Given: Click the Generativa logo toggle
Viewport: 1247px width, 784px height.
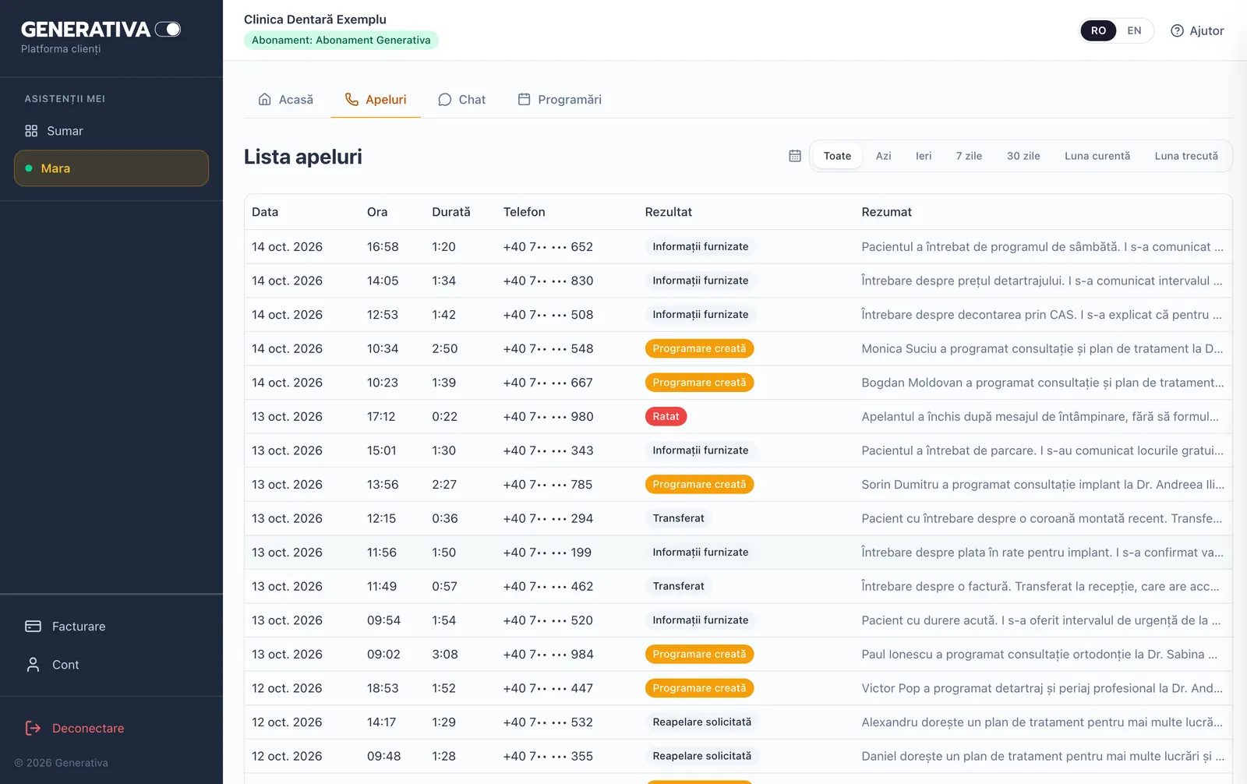Looking at the screenshot, I should pos(168,30).
